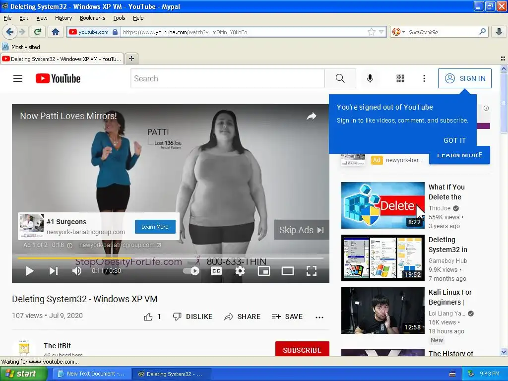
Task: Click the youtube.com site identity lock
Action: click(x=115, y=32)
